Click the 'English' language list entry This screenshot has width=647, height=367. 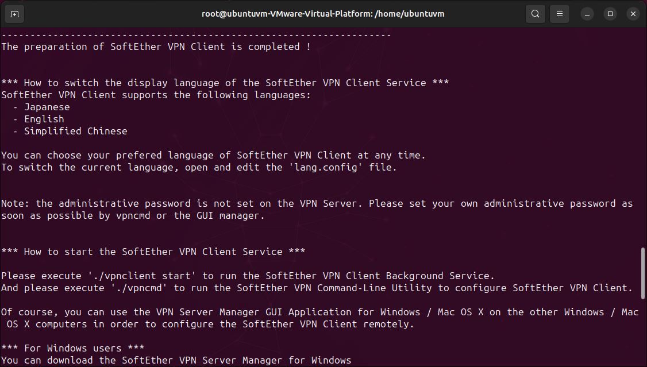pos(44,119)
